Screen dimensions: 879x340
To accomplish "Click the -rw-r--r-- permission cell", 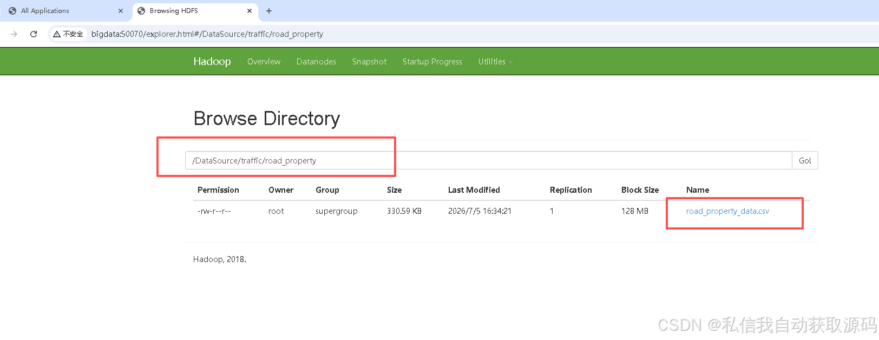I will tap(214, 211).
